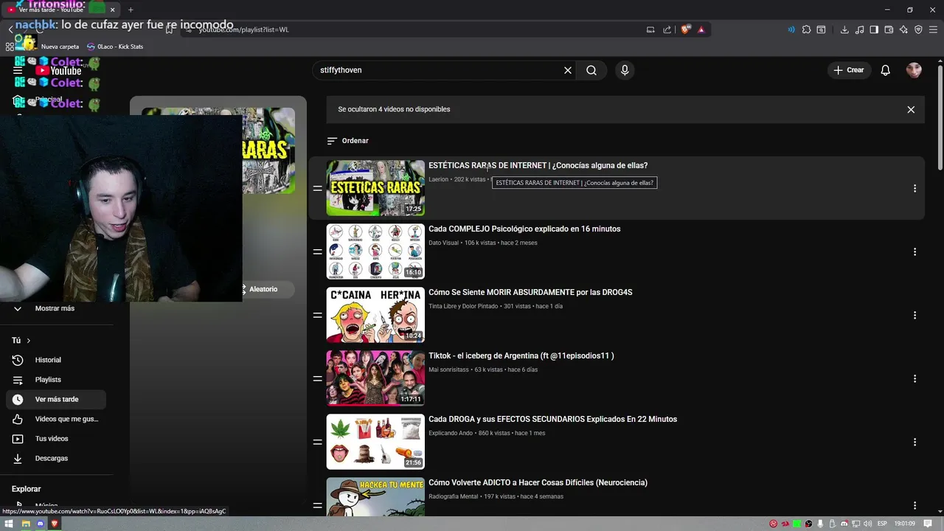Expand the Tú section chevron
This screenshot has width=944, height=531.
(x=28, y=341)
